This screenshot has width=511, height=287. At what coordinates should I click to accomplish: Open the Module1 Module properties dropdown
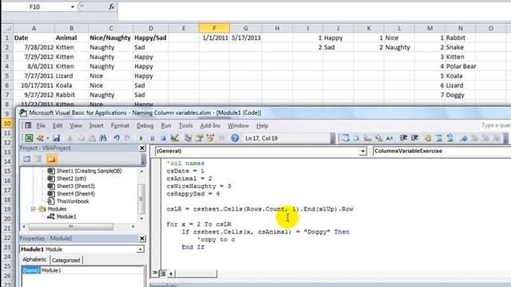tap(141, 250)
